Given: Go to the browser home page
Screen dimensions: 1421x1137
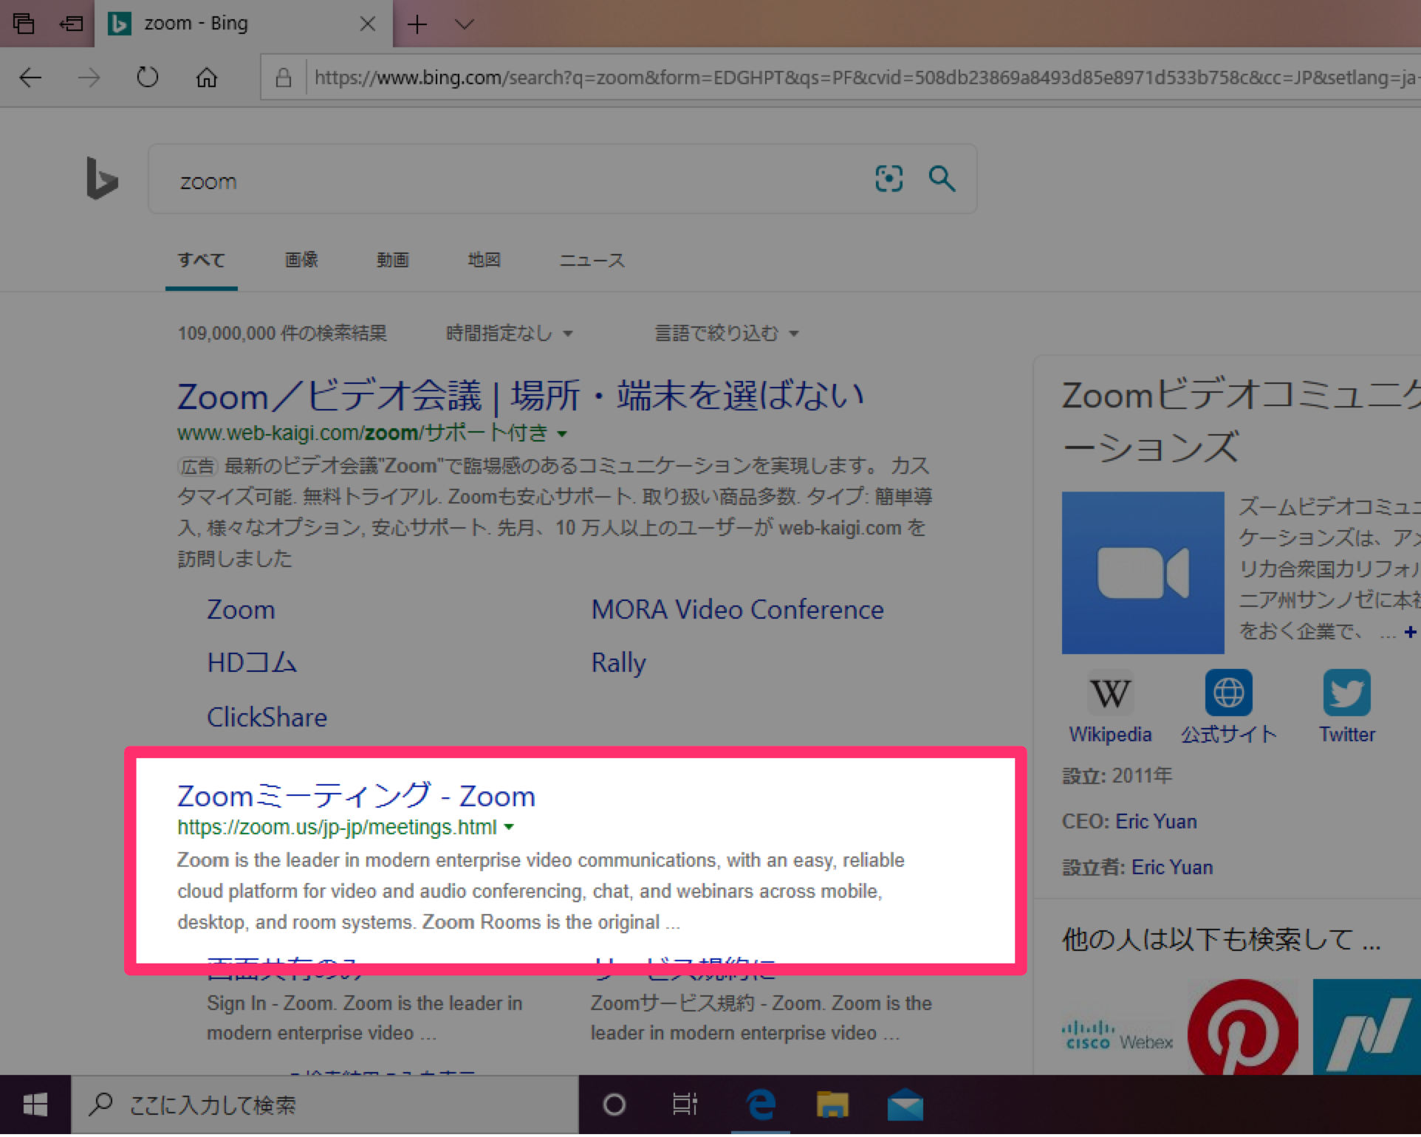Looking at the screenshot, I should (x=207, y=77).
